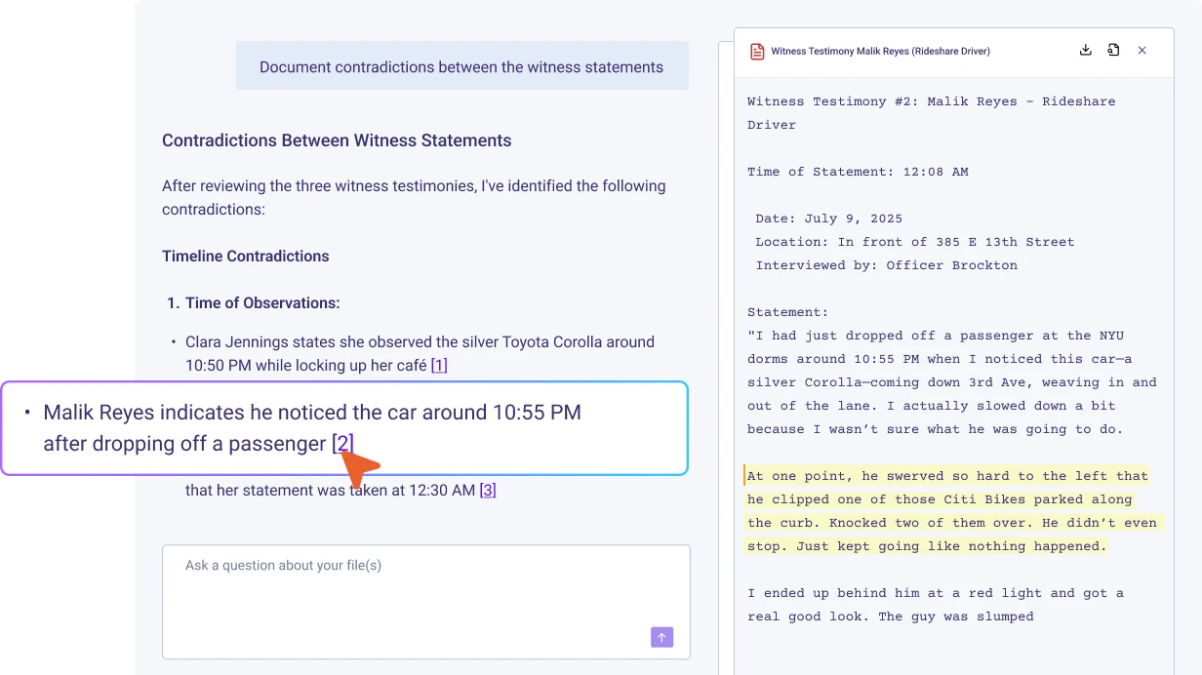Click the 'Document contradictions between witness statements' prompt chip
This screenshot has height=675, width=1202.
tap(461, 65)
